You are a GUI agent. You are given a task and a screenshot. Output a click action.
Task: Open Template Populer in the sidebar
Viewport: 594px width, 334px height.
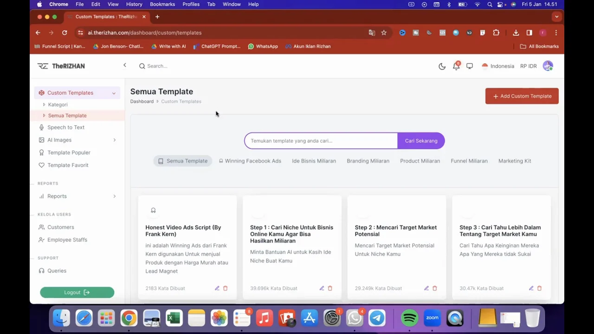pyautogui.click(x=69, y=153)
